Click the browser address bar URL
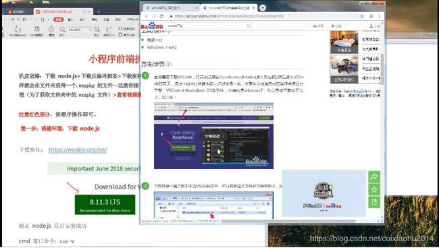 tap(229, 16)
